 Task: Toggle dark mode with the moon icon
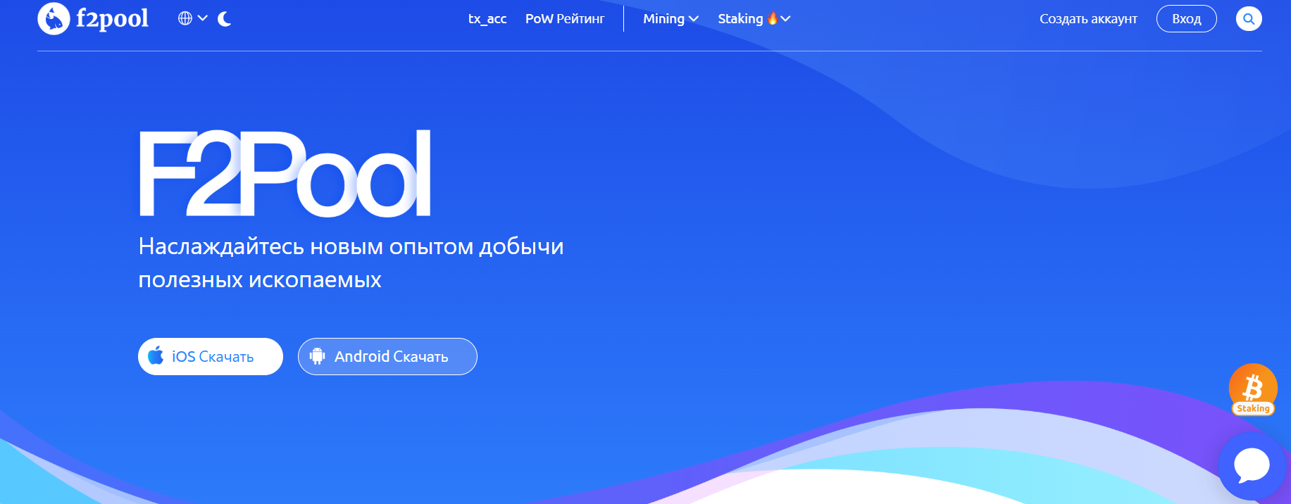pos(225,19)
